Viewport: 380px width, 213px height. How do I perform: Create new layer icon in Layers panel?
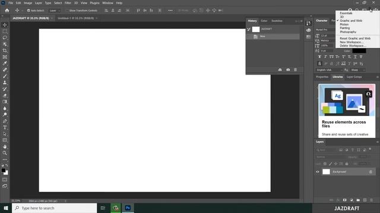[x=365, y=200]
